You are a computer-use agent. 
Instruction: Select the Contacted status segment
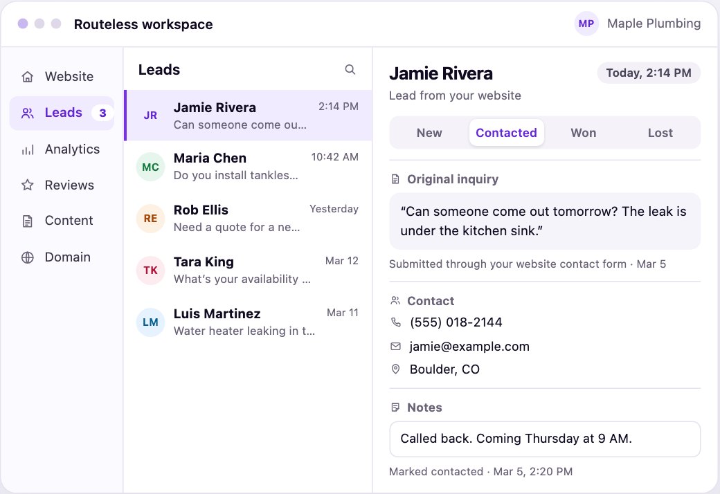[x=507, y=133]
